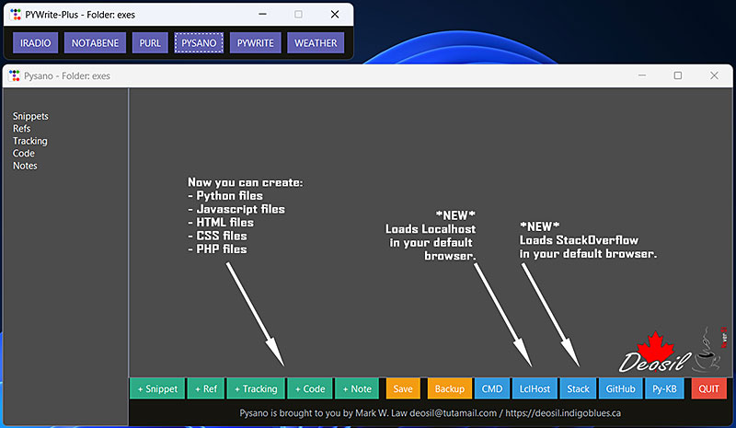The width and height of the screenshot is (736, 428).
Task: Quit Pysano with the red QUIT button
Action: (x=709, y=388)
